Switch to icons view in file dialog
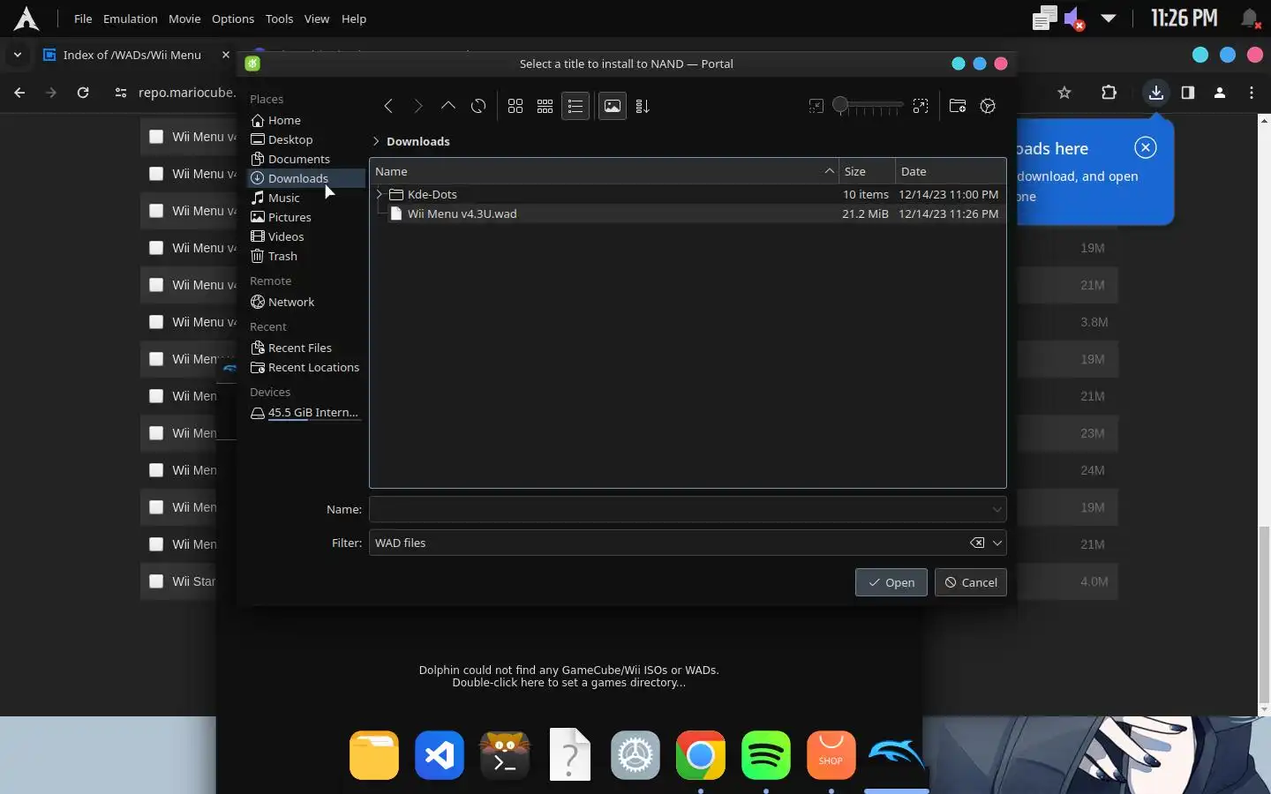This screenshot has height=794, width=1271. pyautogui.click(x=515, y=106)
